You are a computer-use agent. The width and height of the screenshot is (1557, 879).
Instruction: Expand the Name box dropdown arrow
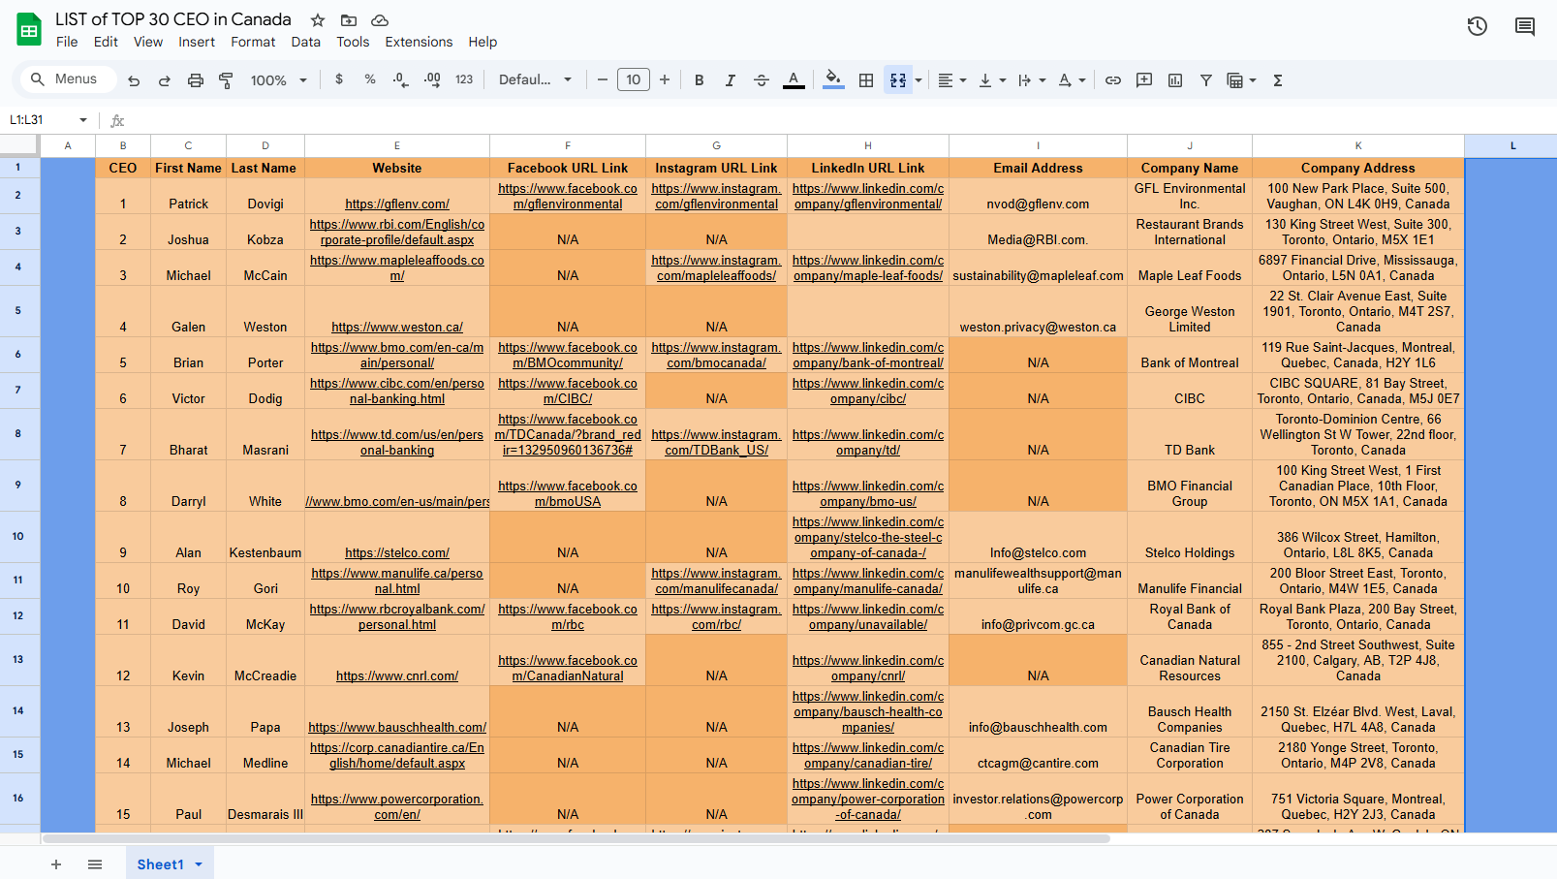[x=83, y=120]
